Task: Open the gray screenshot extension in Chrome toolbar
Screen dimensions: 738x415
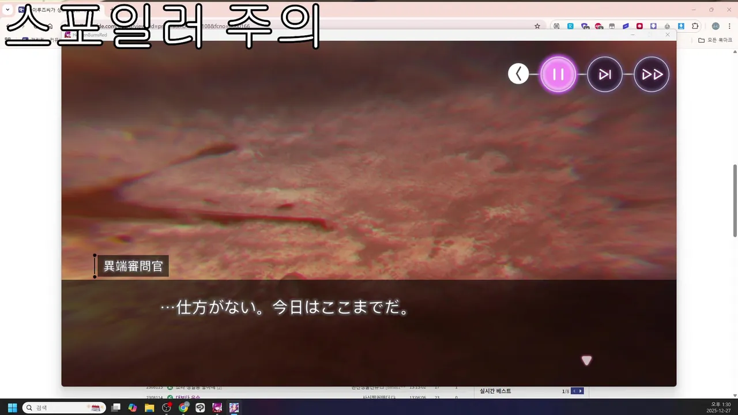Action: pyautogui.click(x=556, y=26)
